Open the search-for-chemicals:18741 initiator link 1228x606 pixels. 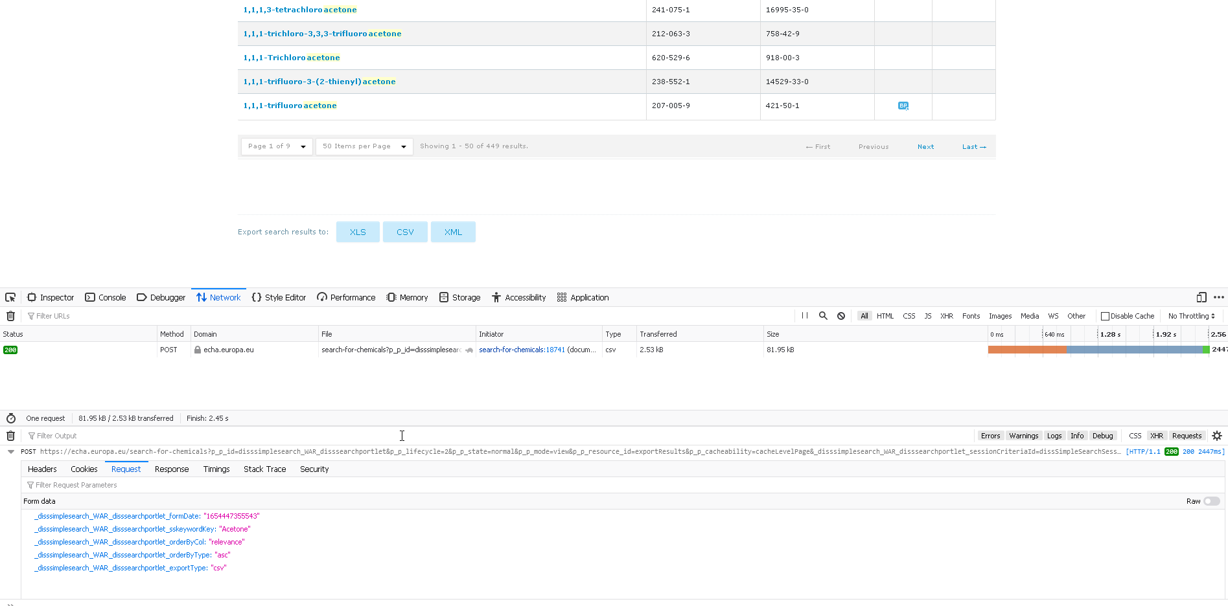click(x=522, y=350)
